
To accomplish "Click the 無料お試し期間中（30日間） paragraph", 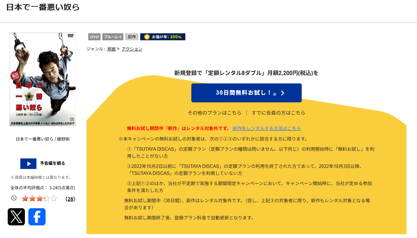I will coord(247,204).
